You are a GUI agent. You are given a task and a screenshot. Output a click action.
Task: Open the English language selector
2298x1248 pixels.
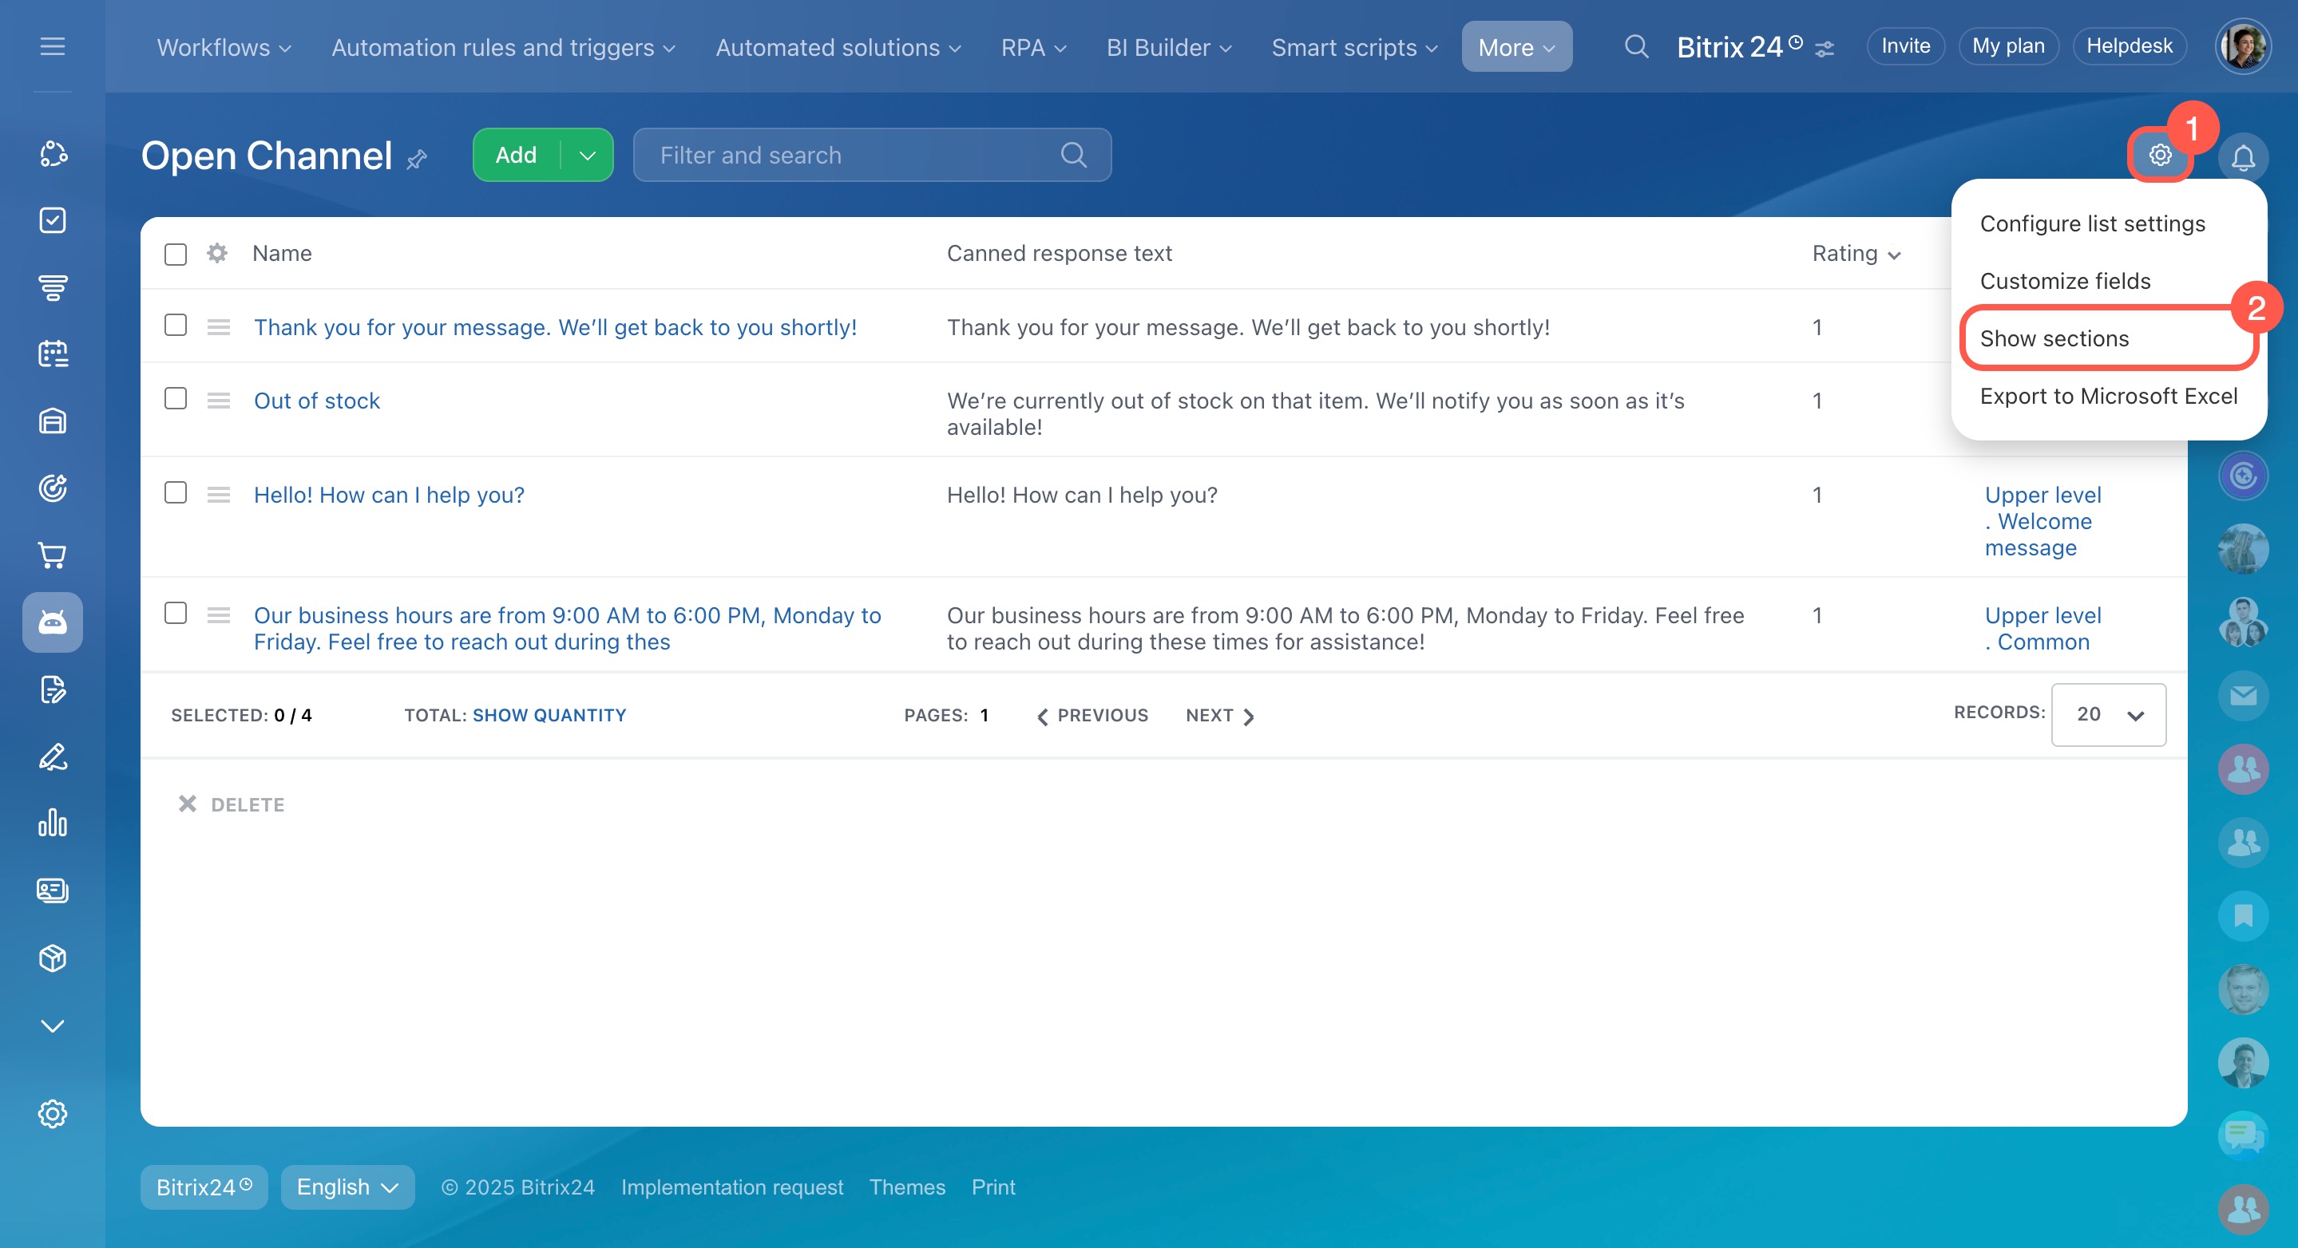[347, 1187]
